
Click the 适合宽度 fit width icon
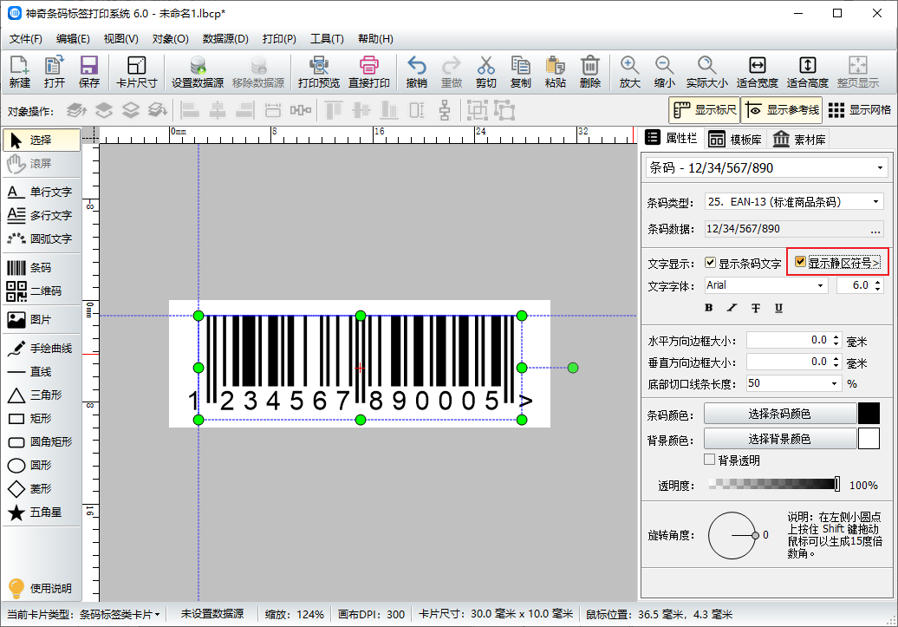[x=757, y=72]
